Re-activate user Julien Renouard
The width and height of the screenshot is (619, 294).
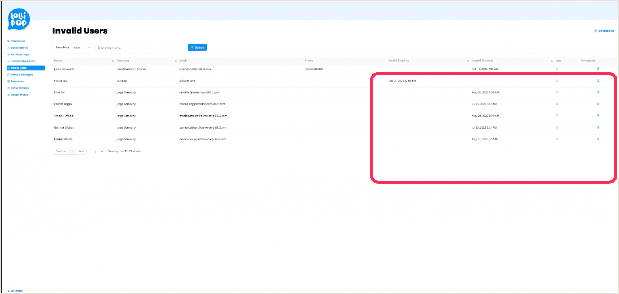pos(598,69)
